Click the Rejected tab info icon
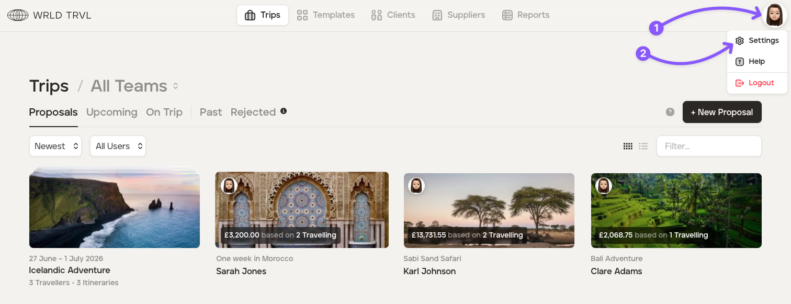Image resolution: width=791 pixels, height=304 pixels. click(x=284, y=111)
